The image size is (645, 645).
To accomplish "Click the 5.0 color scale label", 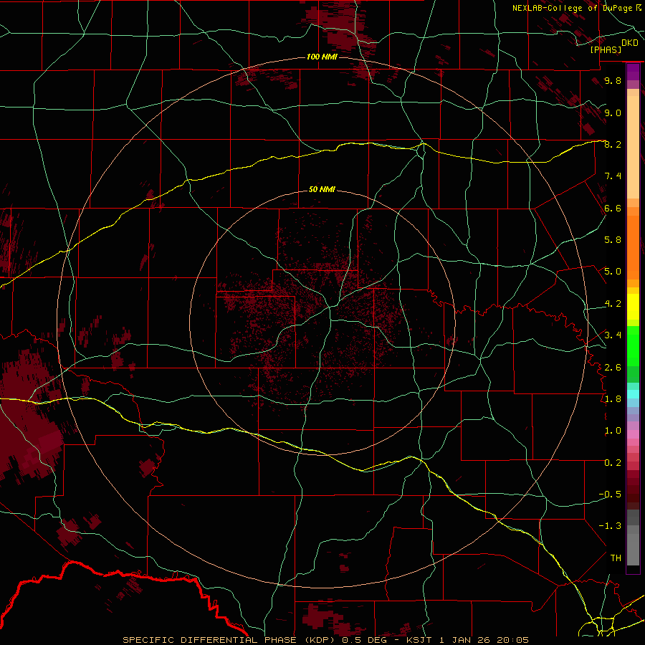I will coord(613,272).
